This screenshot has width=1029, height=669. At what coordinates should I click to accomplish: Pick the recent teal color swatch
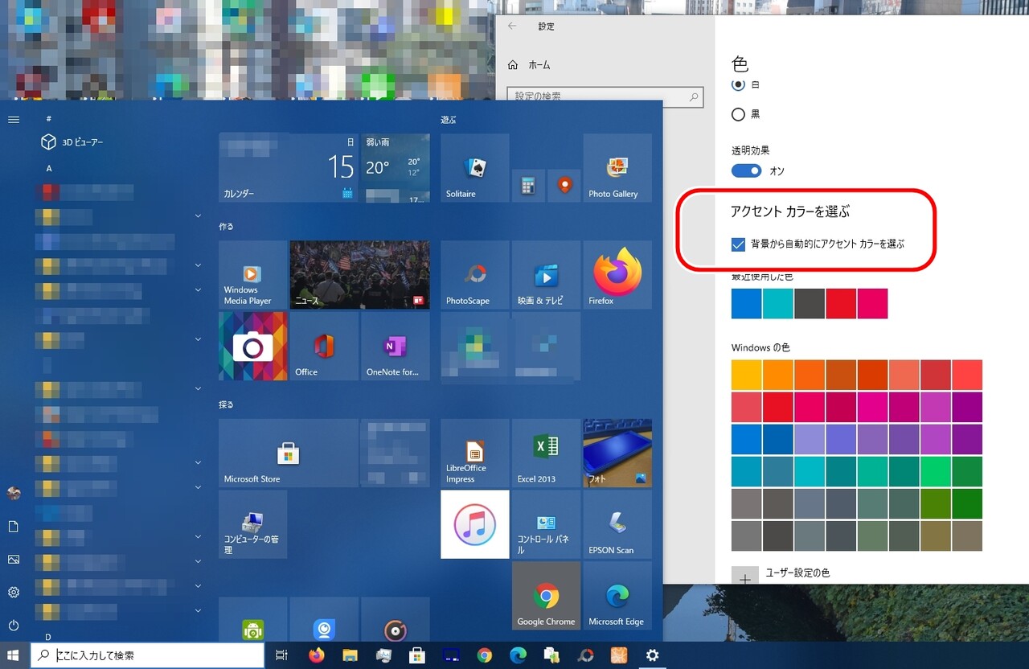coord(778,304)
